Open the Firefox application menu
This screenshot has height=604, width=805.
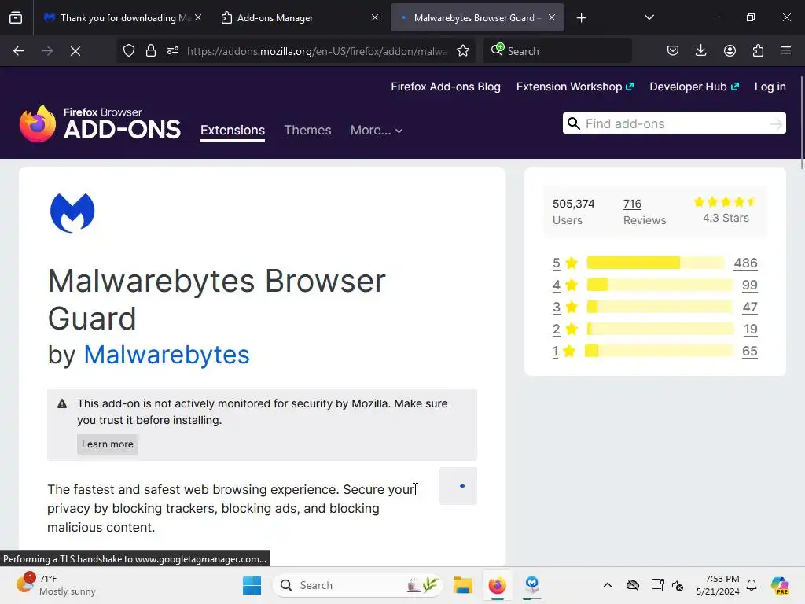pos(786,51)
